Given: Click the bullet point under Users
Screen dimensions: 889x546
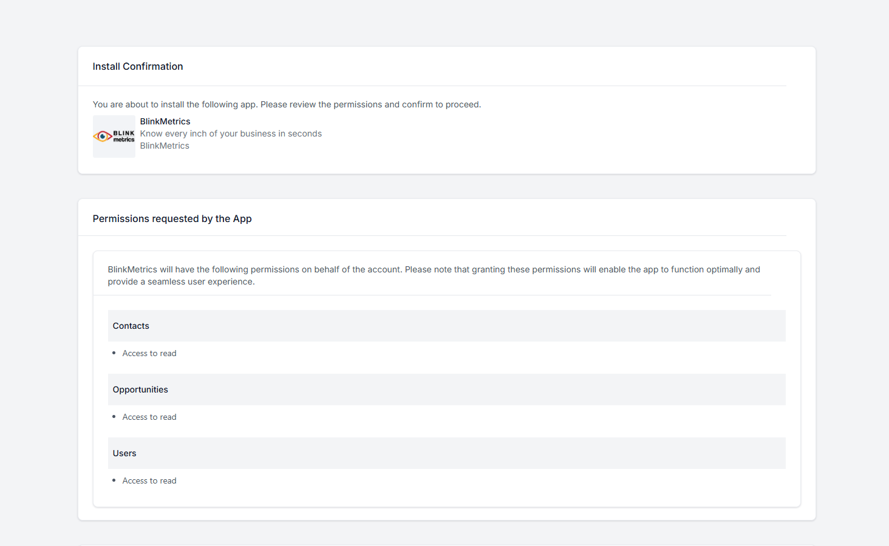Looking at the screenshot, I should pyautogui.click(x=114, y=480).
